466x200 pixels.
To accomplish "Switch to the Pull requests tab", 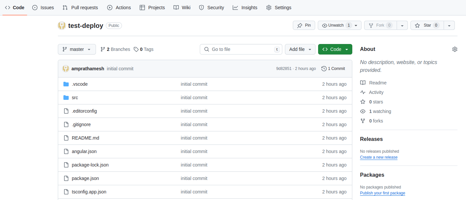I will 80,7.
